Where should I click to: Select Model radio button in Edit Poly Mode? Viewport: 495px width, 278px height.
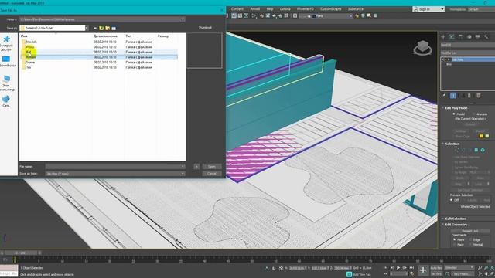(x=454, y=114)
